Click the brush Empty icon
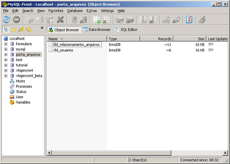 point(202,20)
